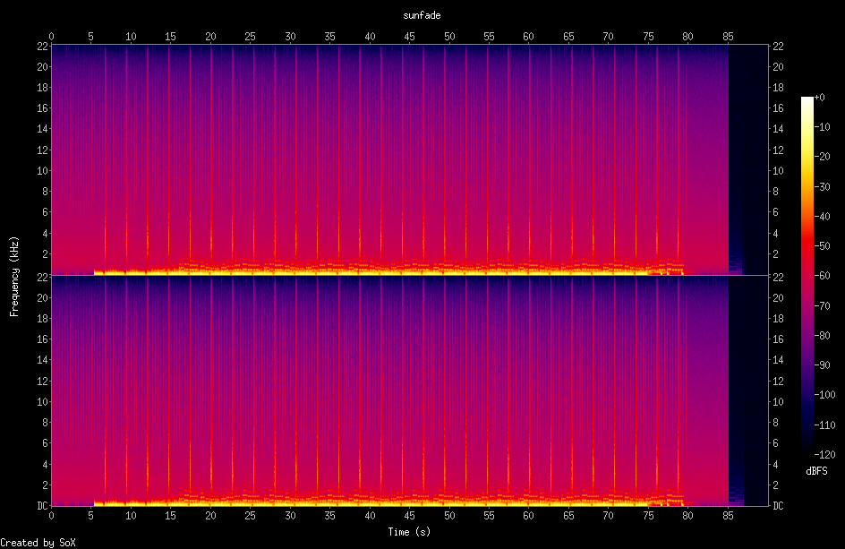The image size is (845, 549).
Task: Click the 40 second label on the bottom axis
Action: (370, 516)
